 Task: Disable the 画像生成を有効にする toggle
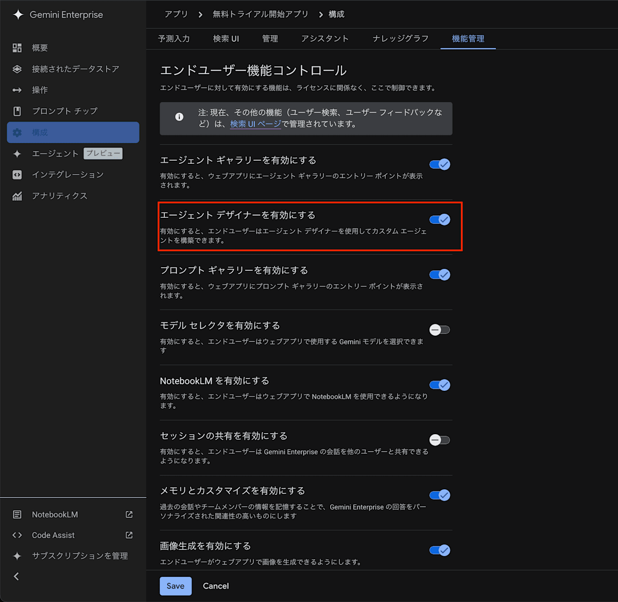[x=440, y=550]
